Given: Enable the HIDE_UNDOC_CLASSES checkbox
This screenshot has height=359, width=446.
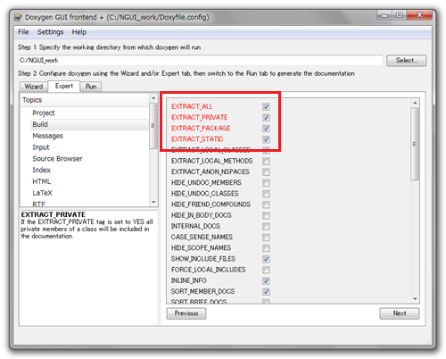Looking at the screenshot, I should tap(266, 194).
